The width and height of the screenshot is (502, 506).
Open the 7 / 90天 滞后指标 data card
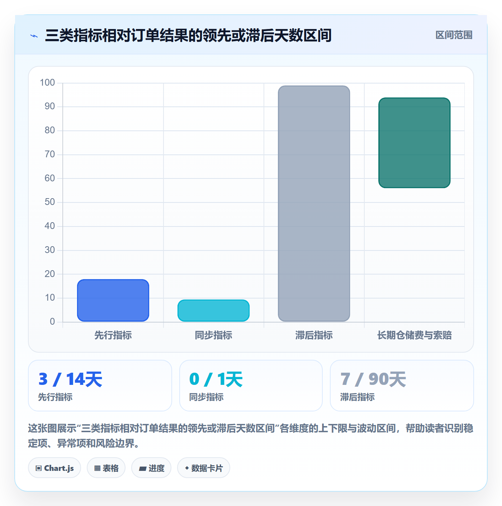point(402,386)
